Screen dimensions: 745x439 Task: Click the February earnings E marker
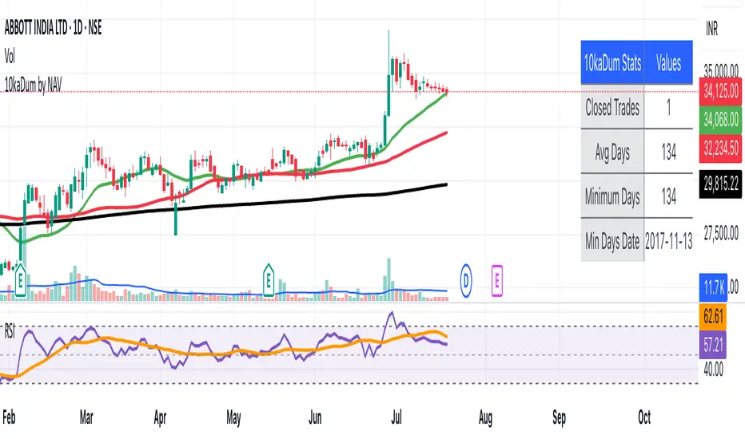(21, 280)
